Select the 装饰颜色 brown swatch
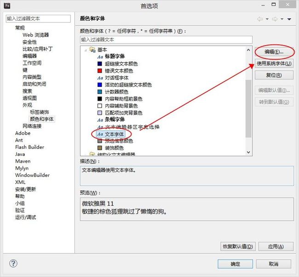The image size is (299, 277). pos(100,148)
